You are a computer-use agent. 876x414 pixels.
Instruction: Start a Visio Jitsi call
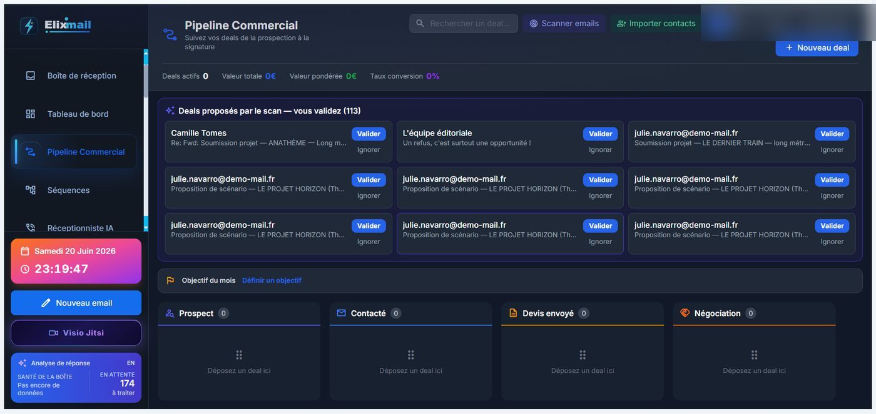tap(76, 333)
